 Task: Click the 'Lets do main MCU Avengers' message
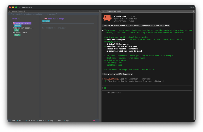pos(118,74)
